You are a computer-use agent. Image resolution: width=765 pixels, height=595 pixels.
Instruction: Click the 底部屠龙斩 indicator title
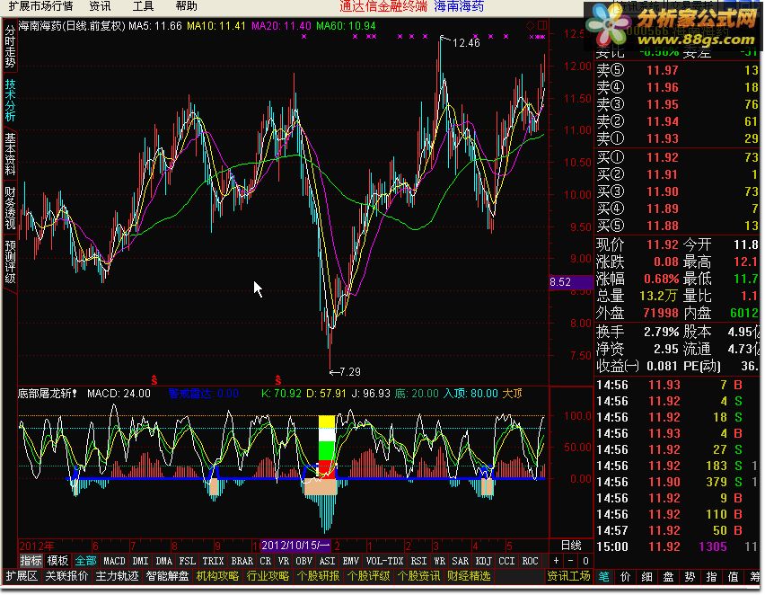tap(48, 394)
